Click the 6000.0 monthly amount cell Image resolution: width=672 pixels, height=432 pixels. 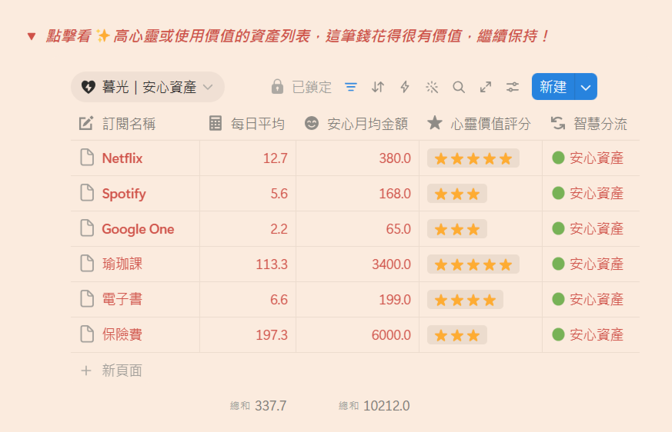tap(357, 334)
